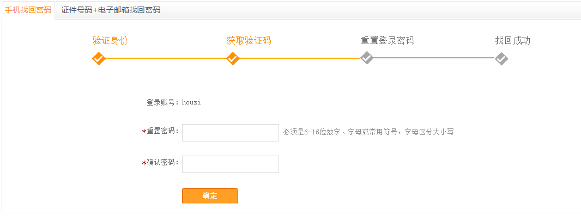
Task: Select the 找回成功 step label
Action: click(x=513, y=41)
